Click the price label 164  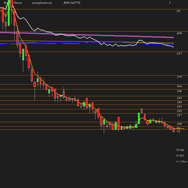pyautogui.click(x=179, y=86)
